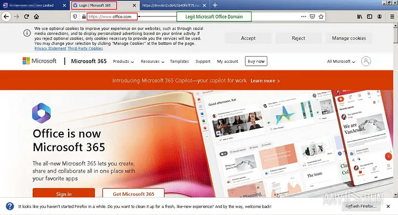Accept optional cookies

coord(248,38)
